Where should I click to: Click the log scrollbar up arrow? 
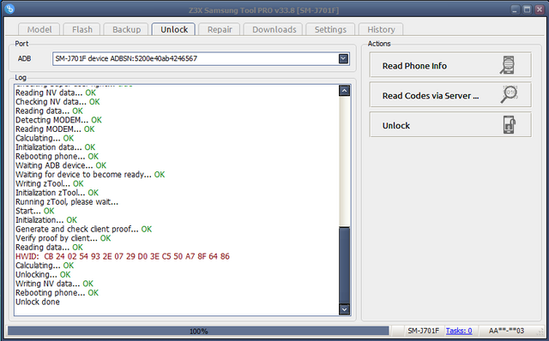click(345, 91)
